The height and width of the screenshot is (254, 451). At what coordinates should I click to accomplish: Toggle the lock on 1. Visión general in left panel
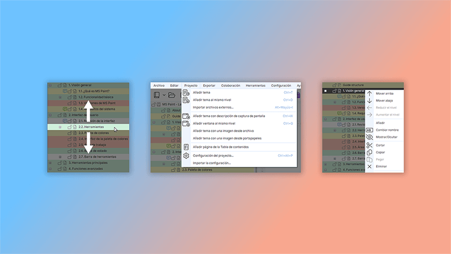pyautogui.click(x=59, y=85)
